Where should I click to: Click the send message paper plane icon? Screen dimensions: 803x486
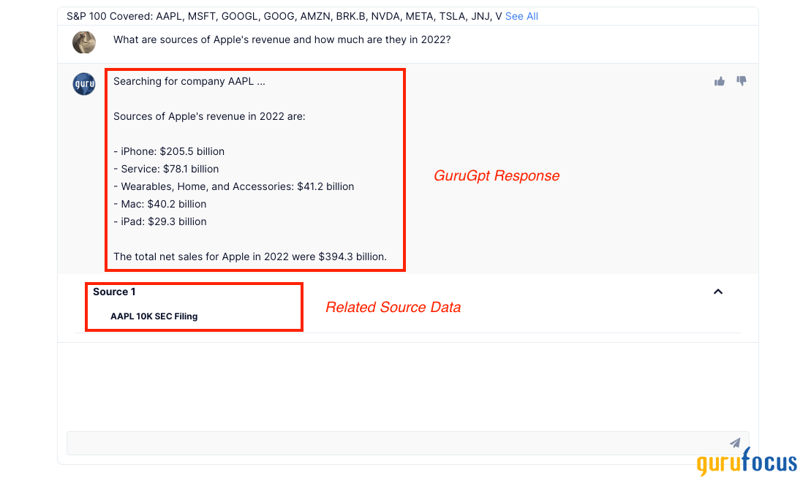(735, 443)
